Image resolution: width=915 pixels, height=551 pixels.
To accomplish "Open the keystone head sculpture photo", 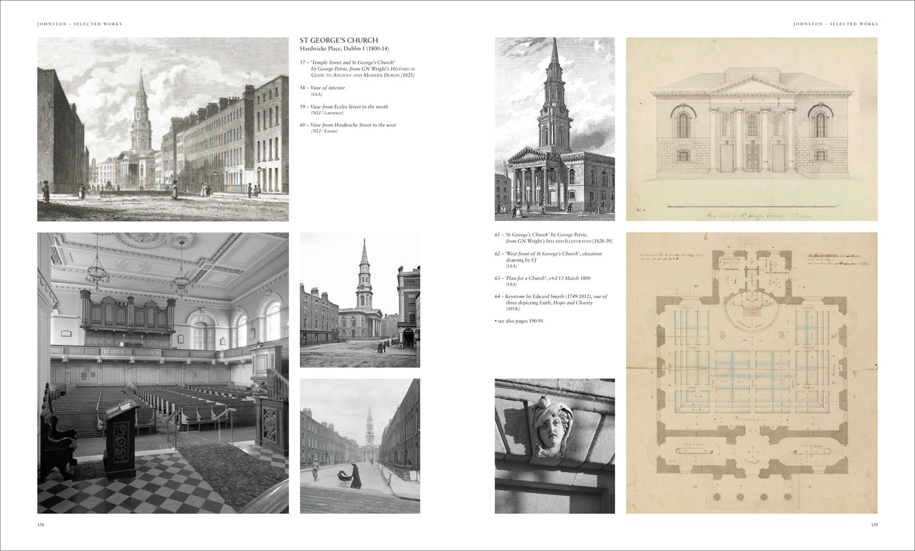I will [x=554, y=446].
